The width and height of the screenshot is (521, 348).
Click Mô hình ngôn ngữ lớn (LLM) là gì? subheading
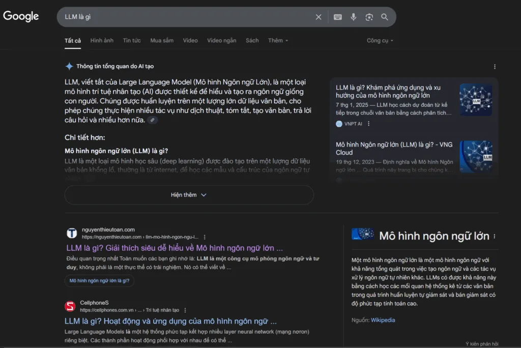pos(117,151)
